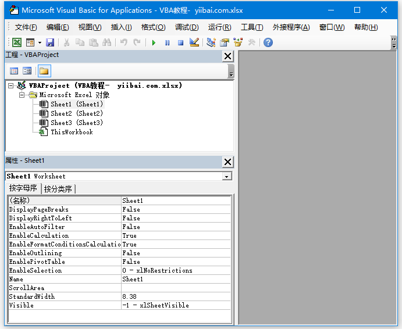
Task: Click the View Object icon in the project pane
Action: pyautogui.click(x=27, y=71)
